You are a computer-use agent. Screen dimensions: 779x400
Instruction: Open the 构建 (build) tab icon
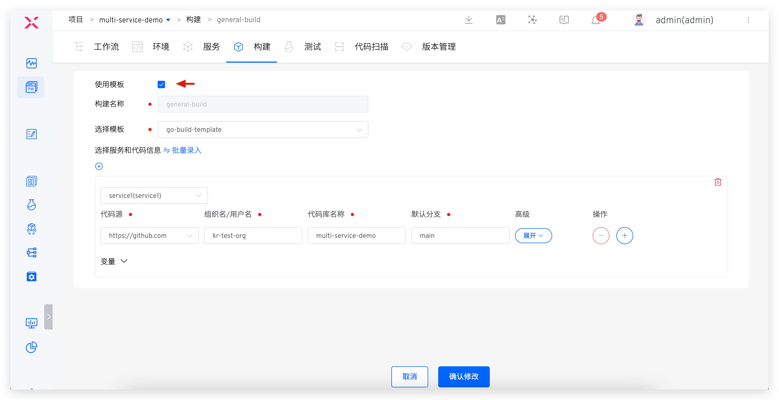(238, 47)
